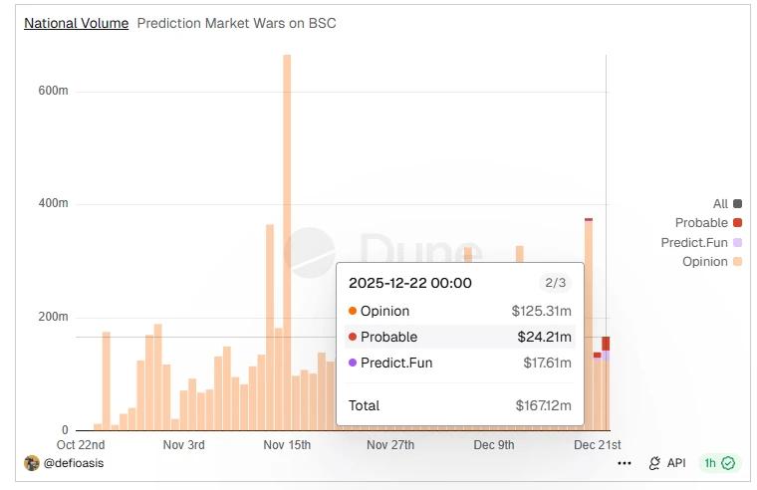The image size is (757, 490).
Task: Click the Probable row in the tooltip
Action: [x=458, y=337]
